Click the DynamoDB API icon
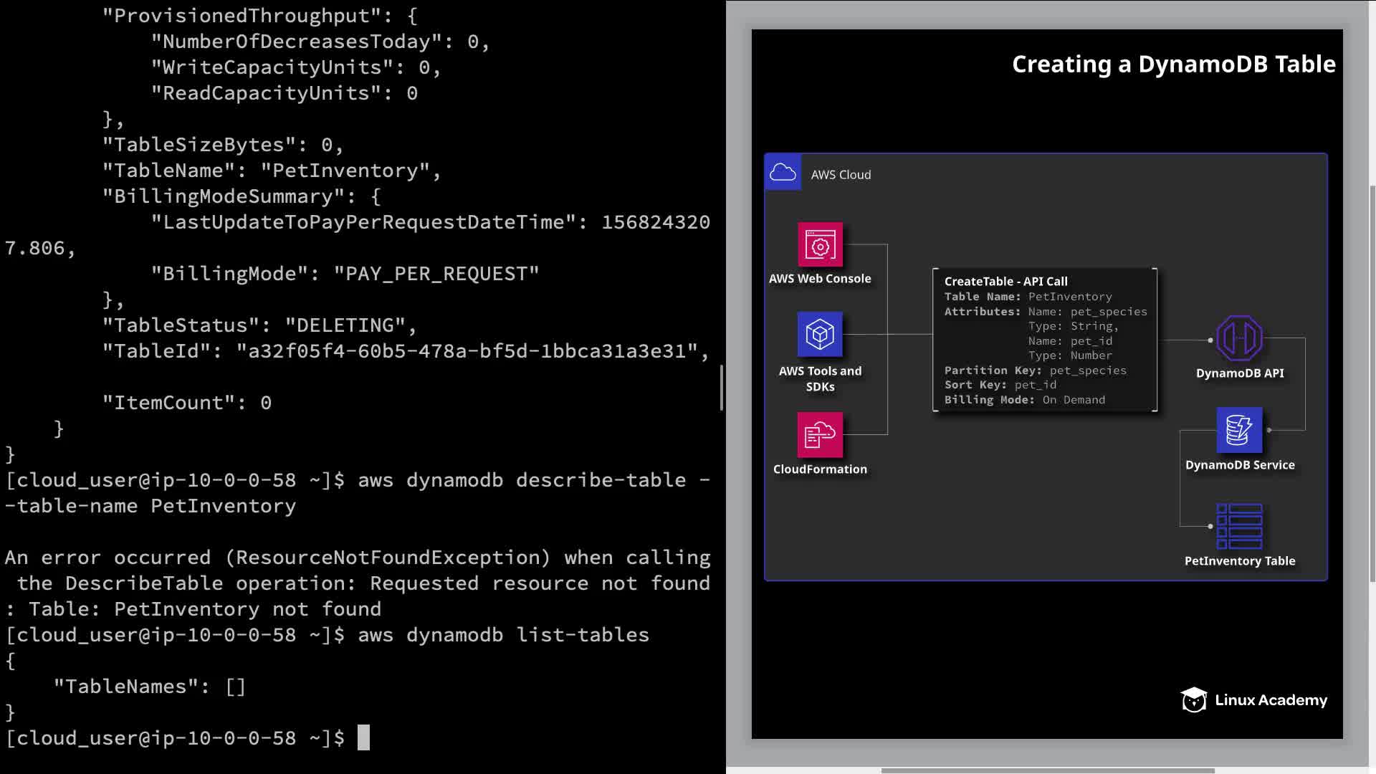Viewport: 1376px width, 774px height. 1239,338
